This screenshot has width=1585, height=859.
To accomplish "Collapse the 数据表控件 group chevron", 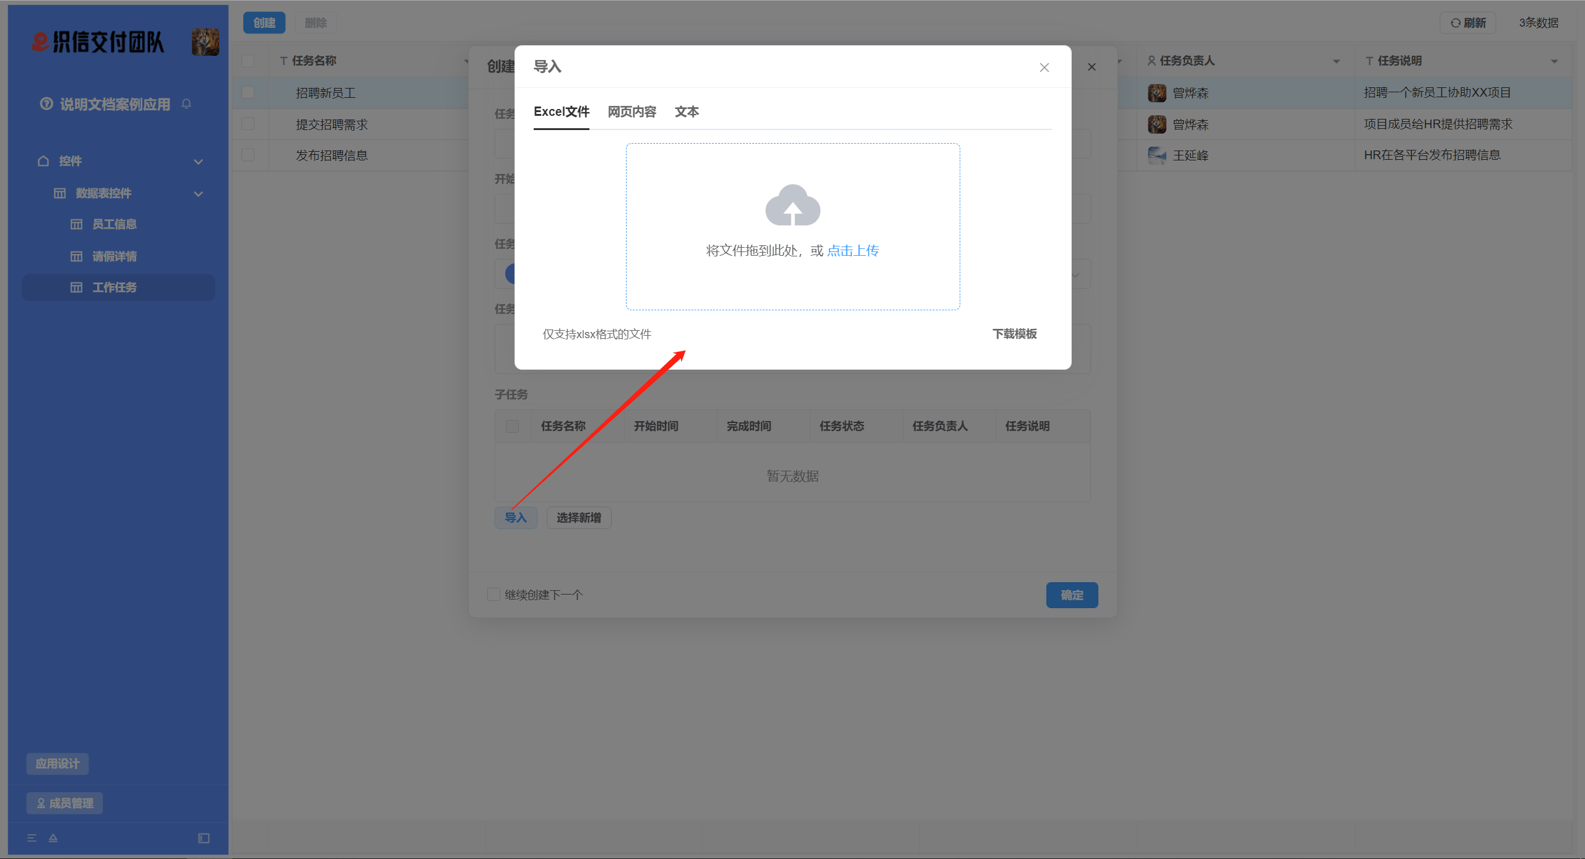I will [x=198, y=193].
